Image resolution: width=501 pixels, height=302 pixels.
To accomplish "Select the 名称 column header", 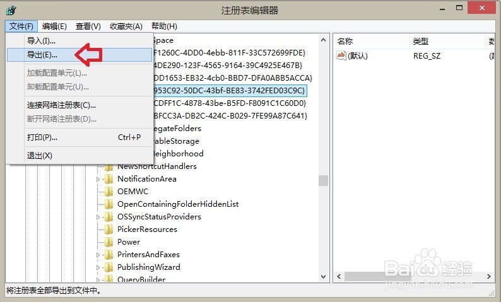I will (371, 41).
